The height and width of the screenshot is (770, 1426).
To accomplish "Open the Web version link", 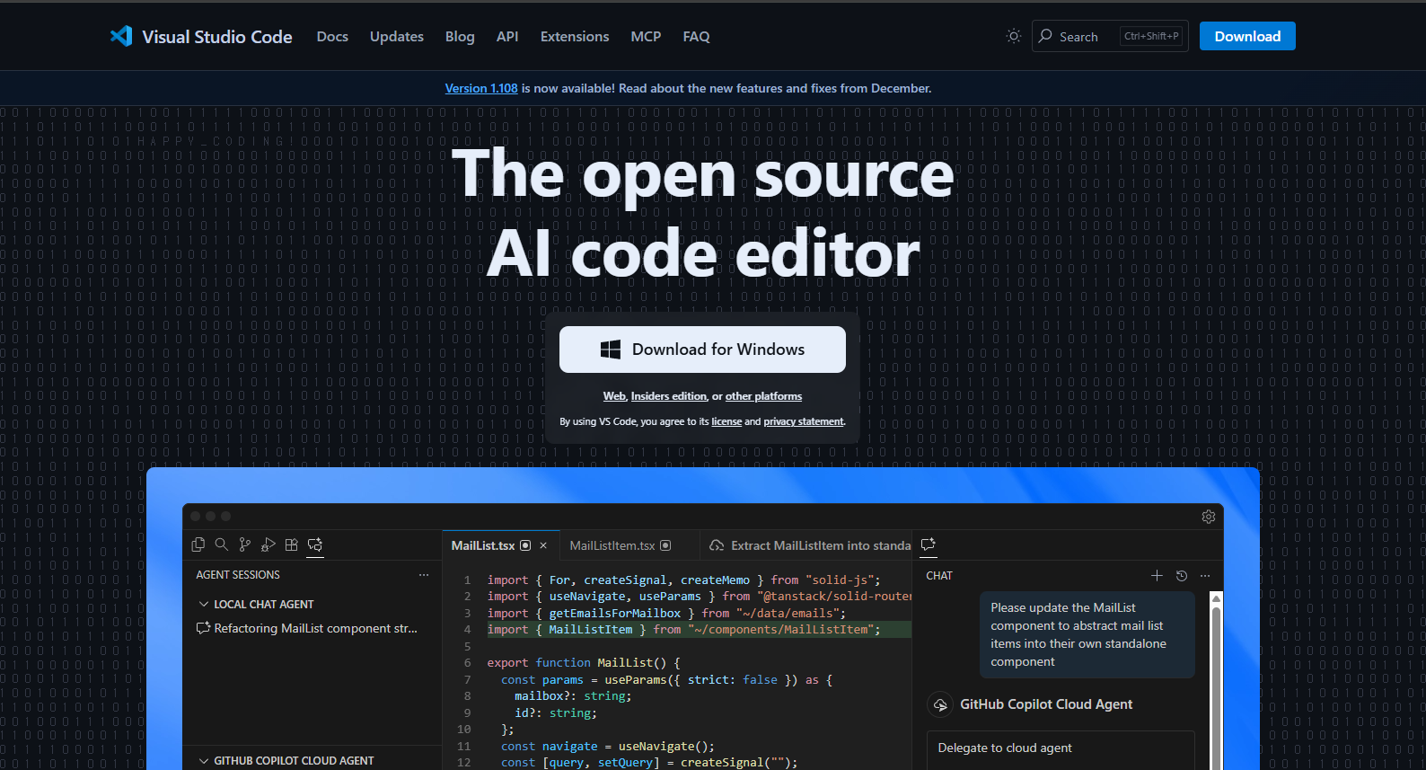I will tap(614, 396).
